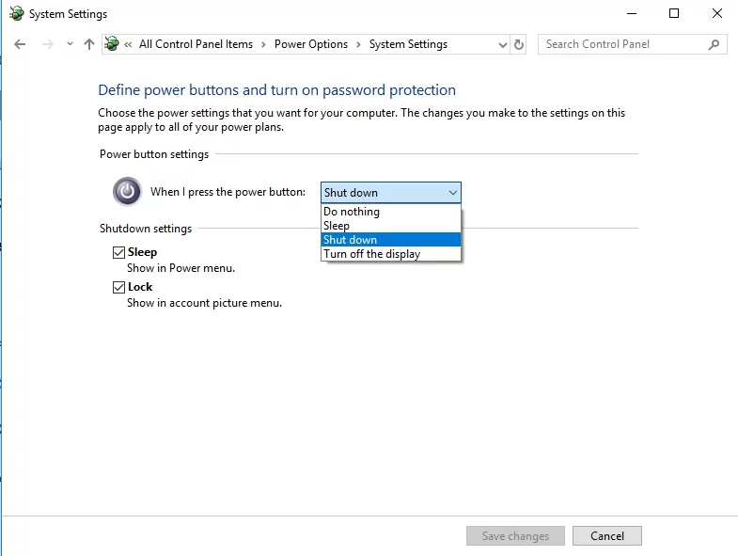Click in the Search Control Panel field
The width and height of the screenshot is (738, 556).
pyautogui.click(x=620, y=44)
